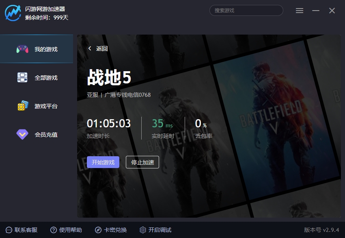The height and width of the screenshot is (238, 345).
Task: Open 会员充值 membership recharge icon
Action: tap(22, 134)
